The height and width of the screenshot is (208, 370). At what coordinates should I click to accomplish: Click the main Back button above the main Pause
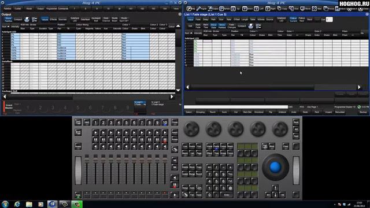175,177
